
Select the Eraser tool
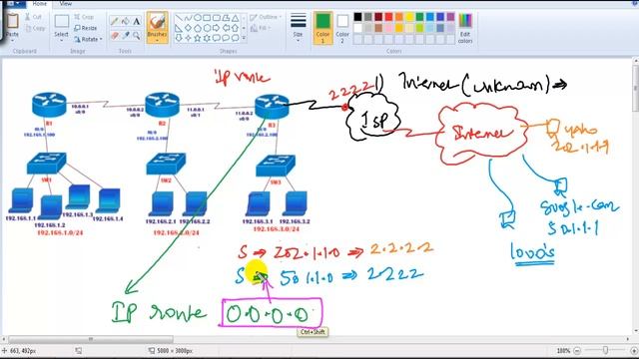point(115,36)
